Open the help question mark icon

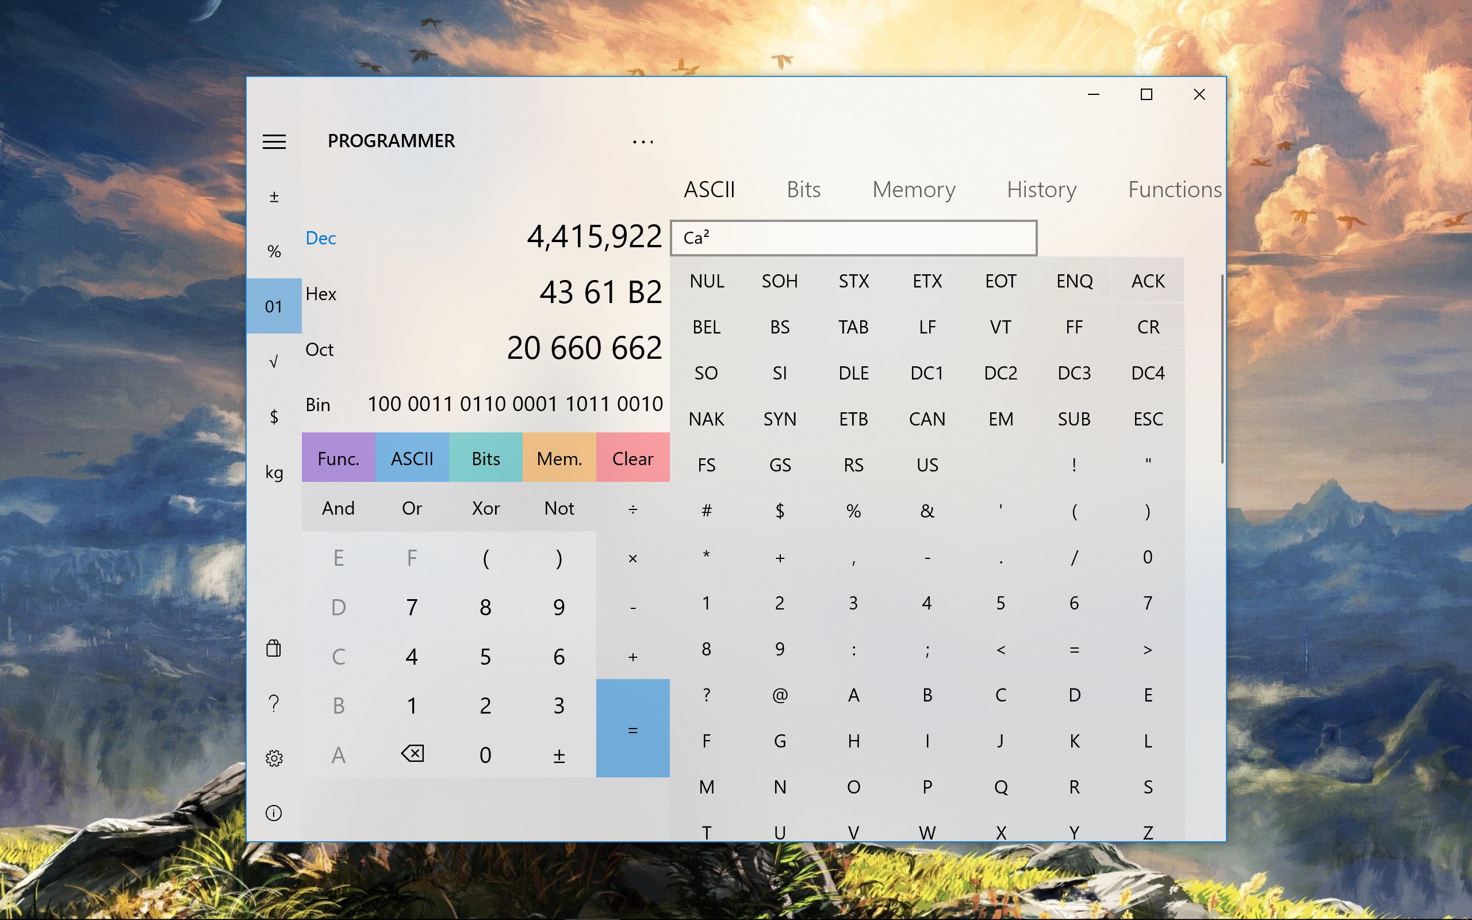pyautogui.click(x=274, y=703)
